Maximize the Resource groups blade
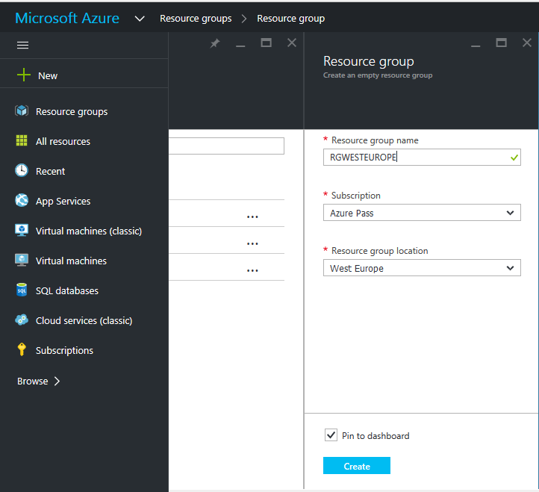The height and width of the screenshot is (492, 539). [266, 43]
